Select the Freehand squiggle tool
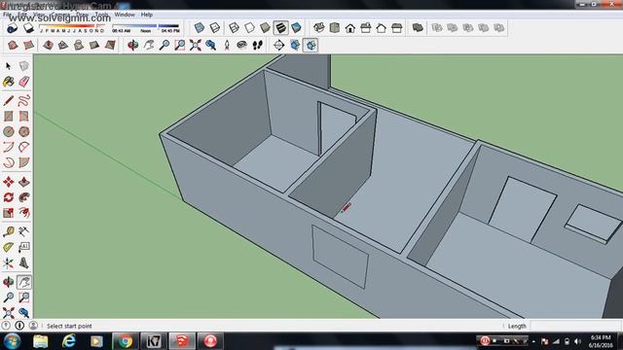The height and width of the screenshot is (350, 623). point(23,101)
